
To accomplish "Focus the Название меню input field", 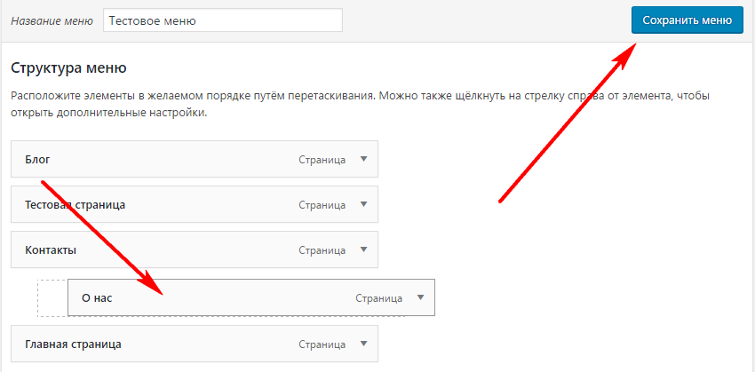I will [x=223, y=20].
